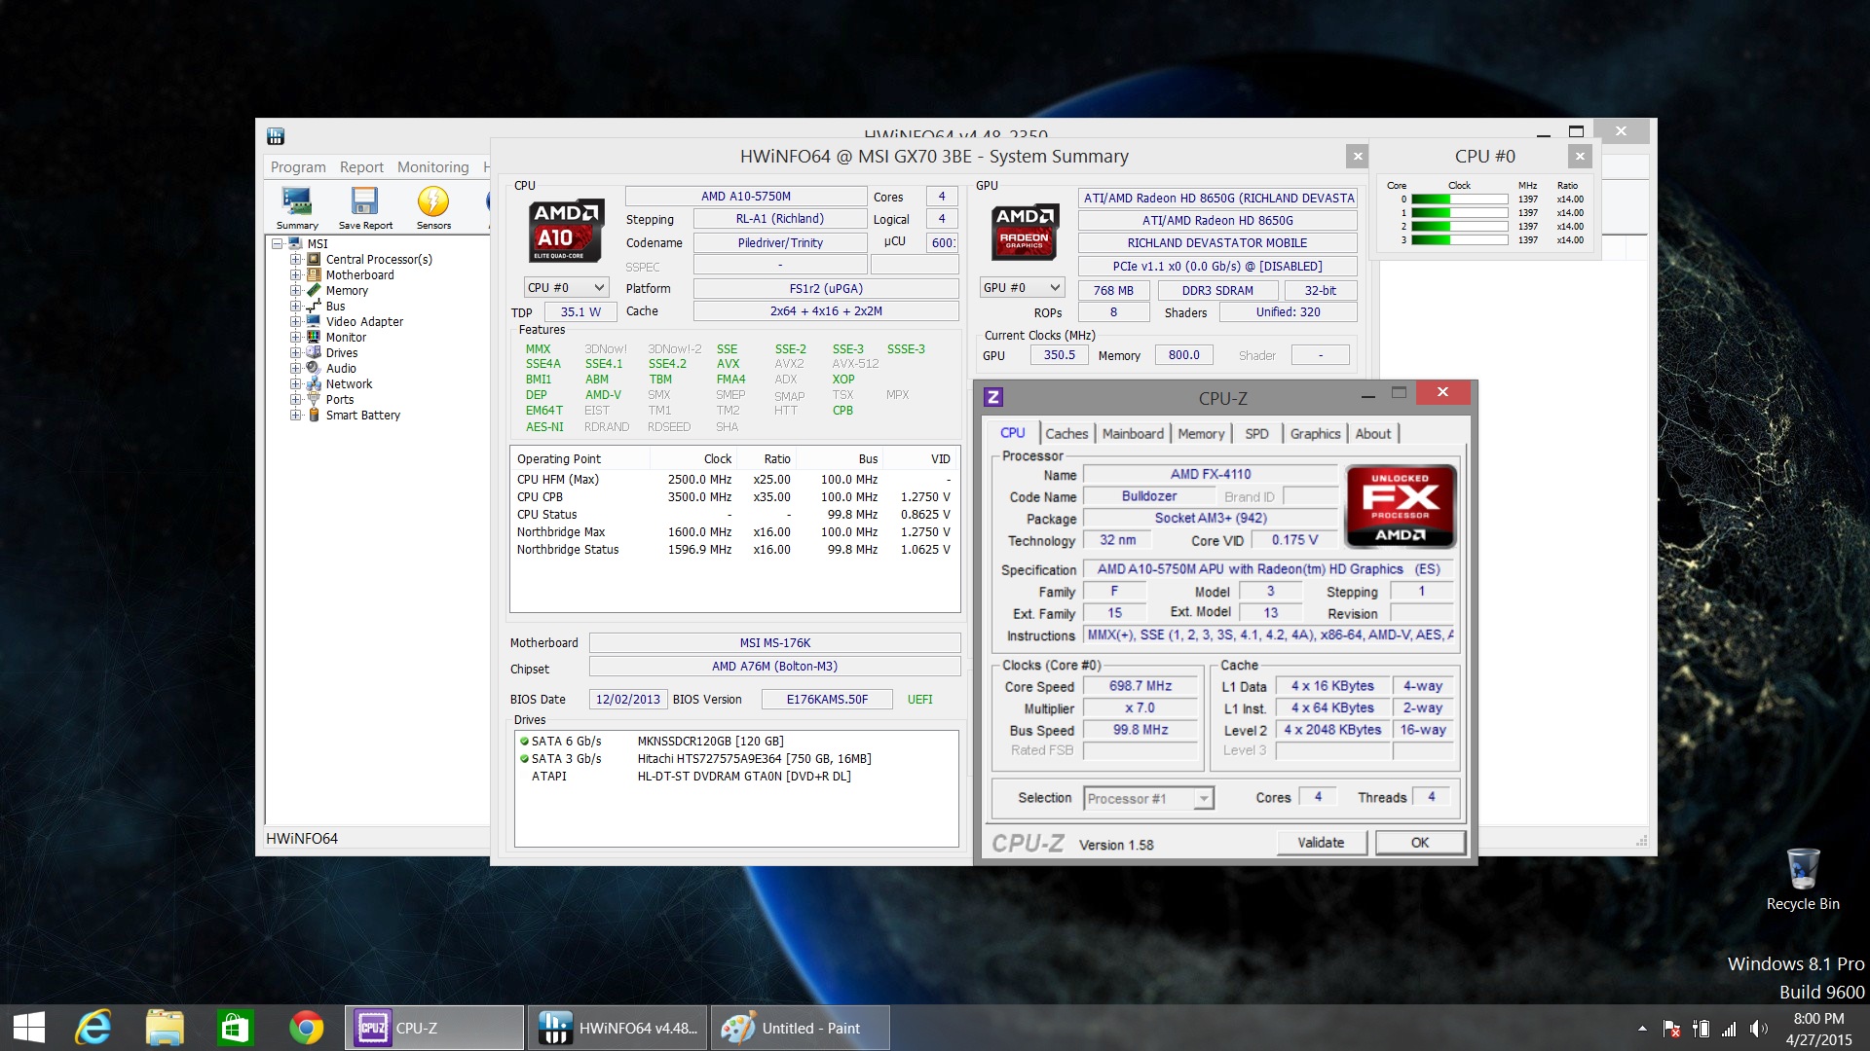Switch to the Memory tab in CPU-Z

pos(1201,434)
